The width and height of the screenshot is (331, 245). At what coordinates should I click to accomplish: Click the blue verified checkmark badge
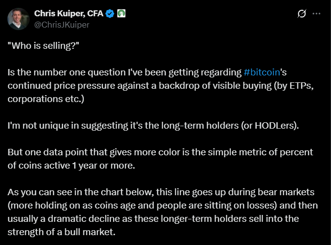click(x=110, y=14)
